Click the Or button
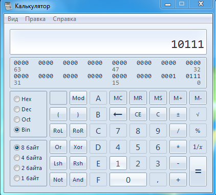The width and height of the screenshot is (216, 195). [x=58, y=147]
